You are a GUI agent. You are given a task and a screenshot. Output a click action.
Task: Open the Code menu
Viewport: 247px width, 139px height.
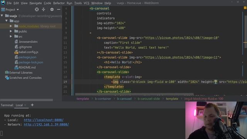[x=47, y=3]
